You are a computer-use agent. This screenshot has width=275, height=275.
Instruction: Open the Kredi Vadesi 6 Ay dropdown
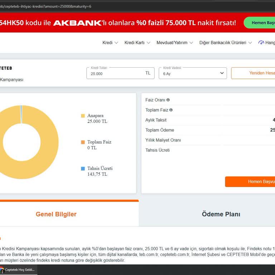(193, 73)
